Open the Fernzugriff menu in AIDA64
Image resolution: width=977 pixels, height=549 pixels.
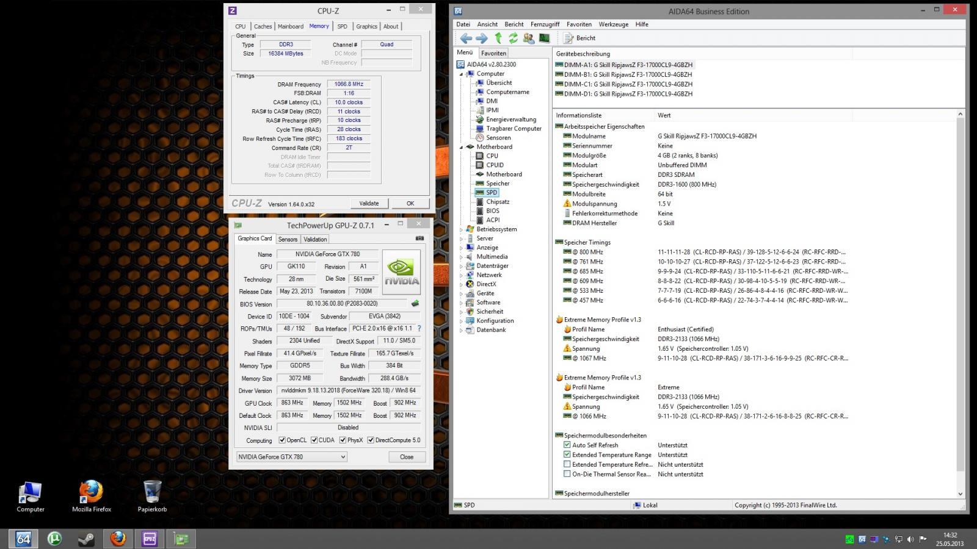545,24
